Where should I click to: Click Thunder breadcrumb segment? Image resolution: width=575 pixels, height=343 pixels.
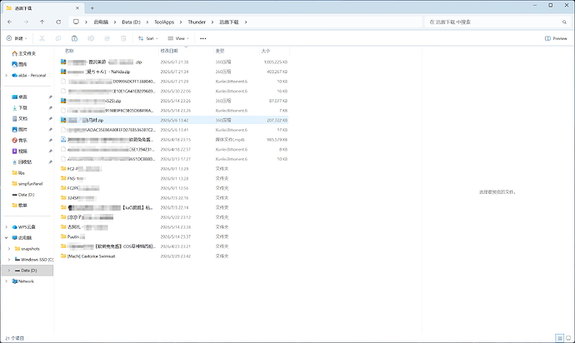pyautogui.click(x=197, y=22)
